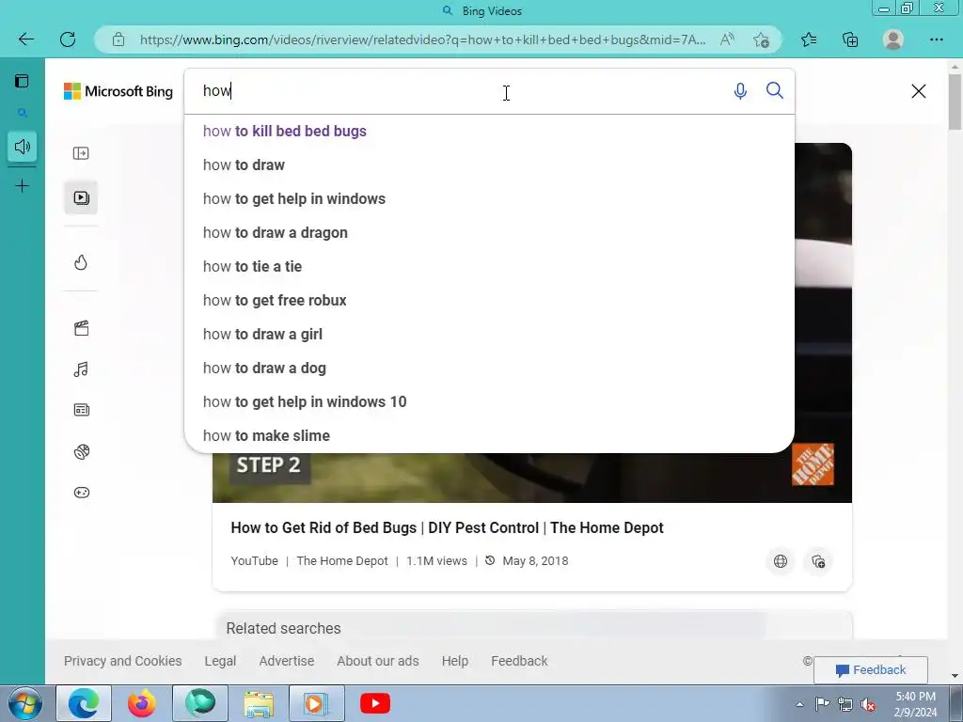This screenshot has width=963, height=722.
Task: Choose suggestion how to get help in windows
Action: coord(489,199)
